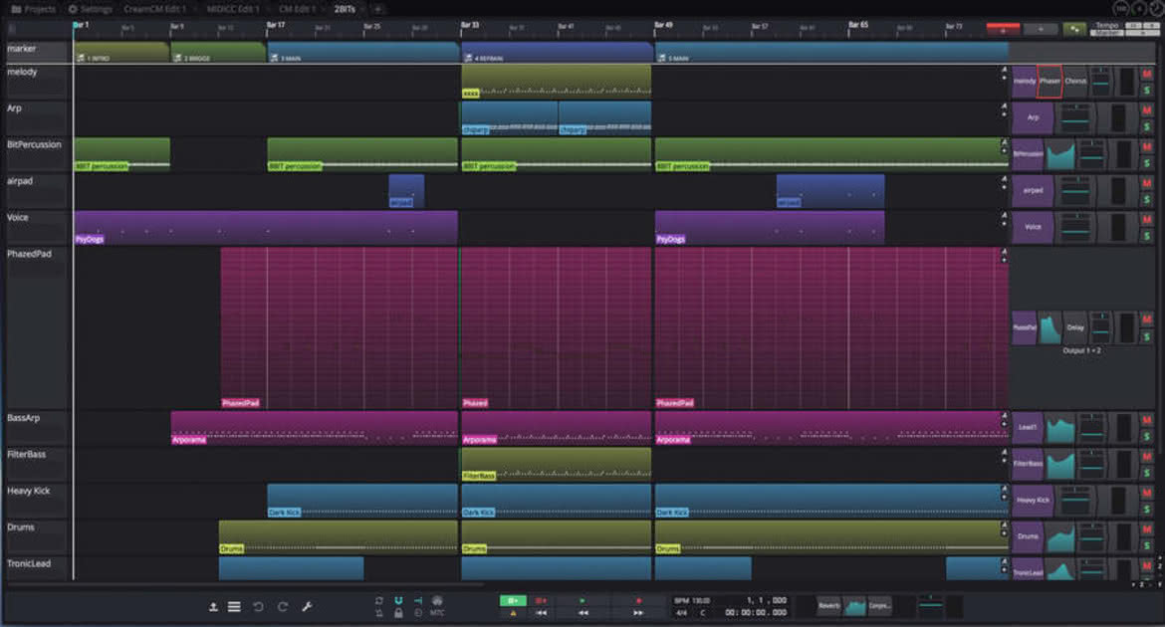
Task: Open the airpad instrument plugin
Action: 1033,190
